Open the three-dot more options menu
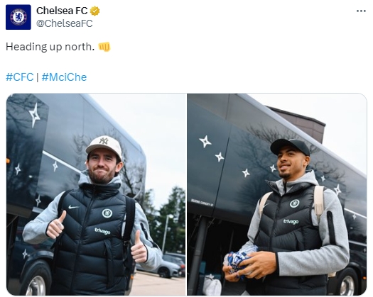This screenshot has height=297, width=373. 361,11
